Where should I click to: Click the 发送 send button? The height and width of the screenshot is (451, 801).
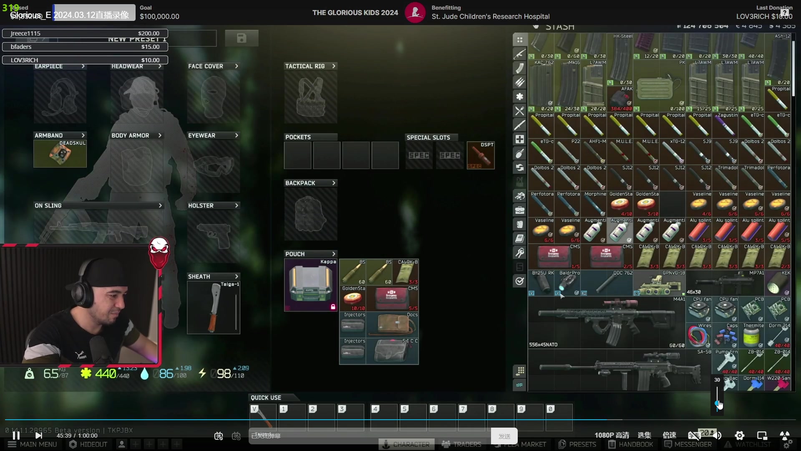(504, 436)
